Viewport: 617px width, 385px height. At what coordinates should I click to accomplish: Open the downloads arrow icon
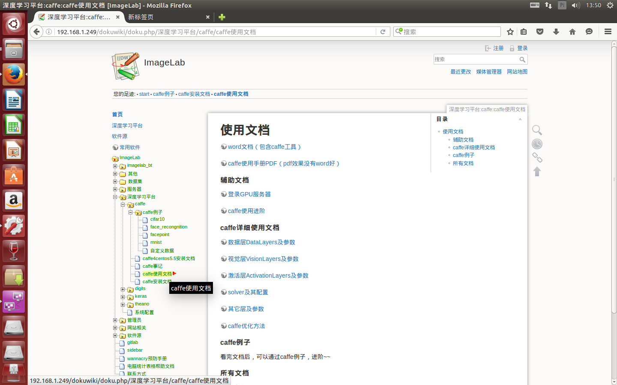pyautogui.click(x=556, y=32)
